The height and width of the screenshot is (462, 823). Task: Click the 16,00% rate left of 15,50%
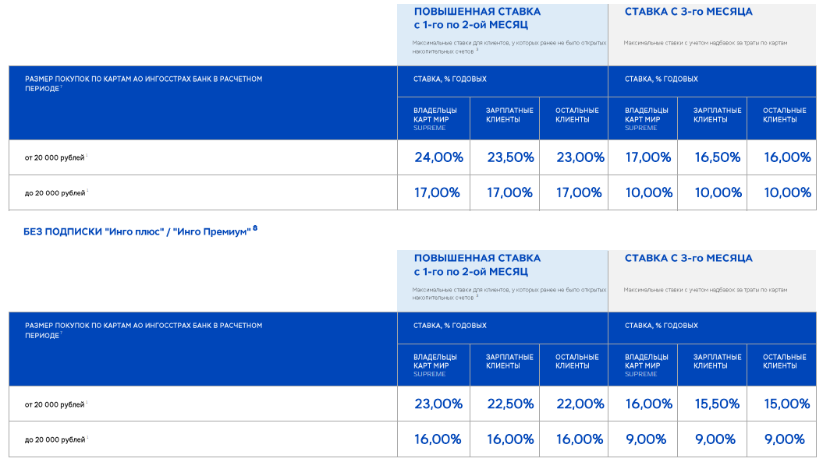[648, 404]
